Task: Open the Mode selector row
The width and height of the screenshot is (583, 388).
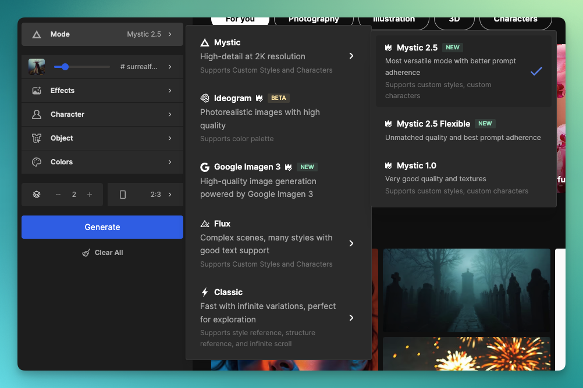Action: coord(102,34)
